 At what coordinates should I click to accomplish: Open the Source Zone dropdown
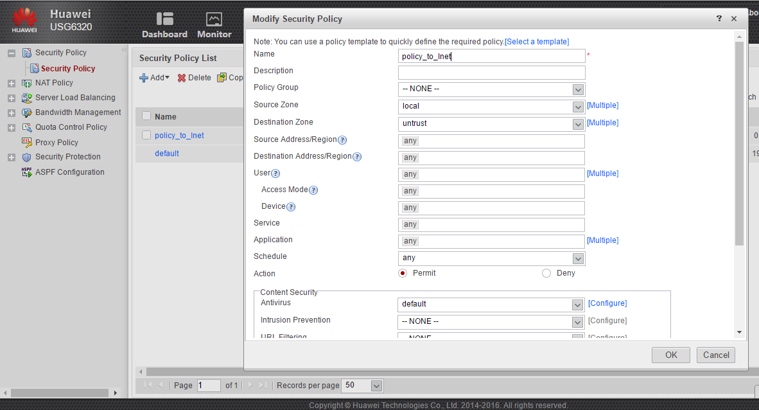click(x=578, y=106)
